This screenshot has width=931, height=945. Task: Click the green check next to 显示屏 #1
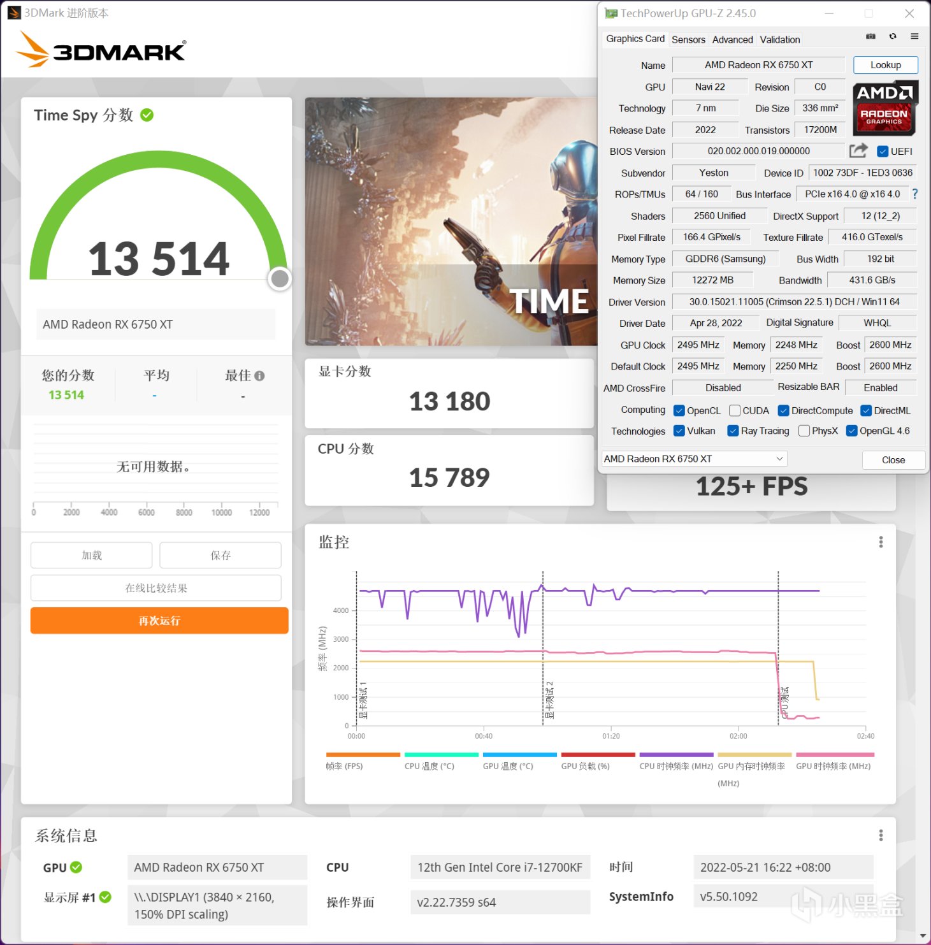pos(106,897)
